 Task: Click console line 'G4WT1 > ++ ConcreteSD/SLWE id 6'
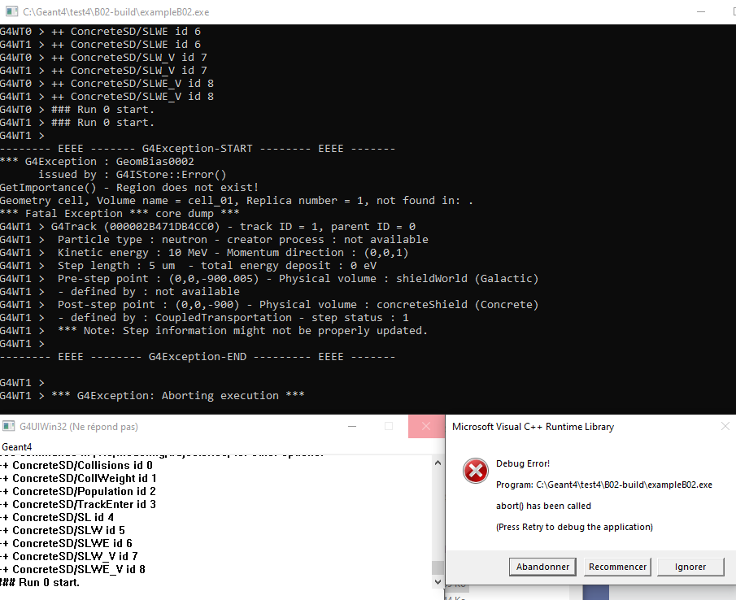point(101,45)
